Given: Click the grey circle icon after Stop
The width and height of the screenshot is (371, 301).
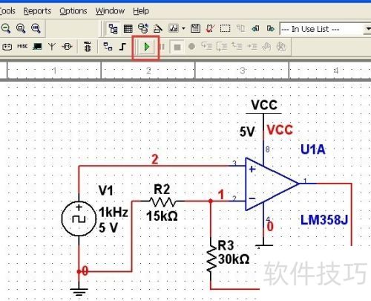Looking at the screenshot, I should (191, 46).
